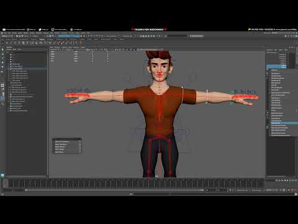Screen dimensions: 298x224
Task: Click the Twitch icon in overlay banner
Action: click(53, 30)
